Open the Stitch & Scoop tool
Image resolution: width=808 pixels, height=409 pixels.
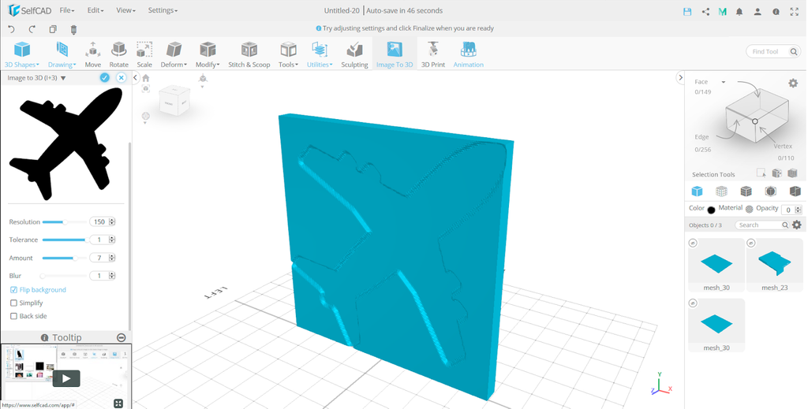[x=249, y=54]
